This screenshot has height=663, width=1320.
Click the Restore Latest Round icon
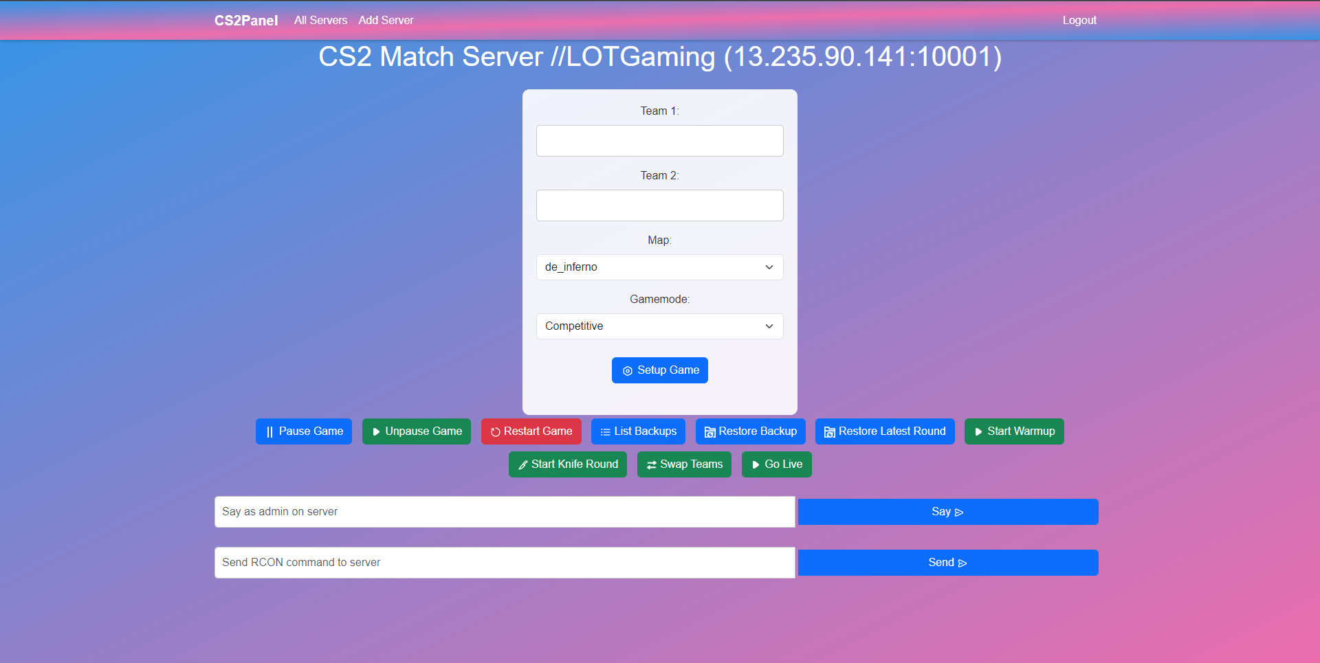coord(829,432)
